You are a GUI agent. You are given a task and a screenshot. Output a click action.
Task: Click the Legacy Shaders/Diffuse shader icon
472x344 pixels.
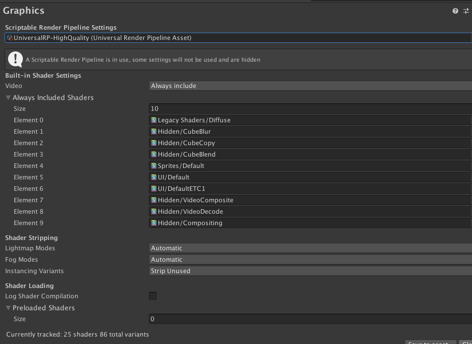[x=154, y=120]
